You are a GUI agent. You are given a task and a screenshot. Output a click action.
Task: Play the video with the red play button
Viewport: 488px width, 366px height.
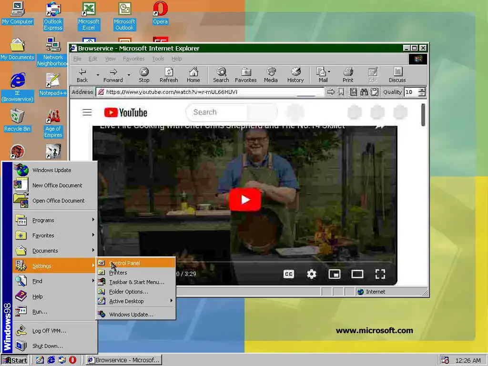[x=245, y=200]
